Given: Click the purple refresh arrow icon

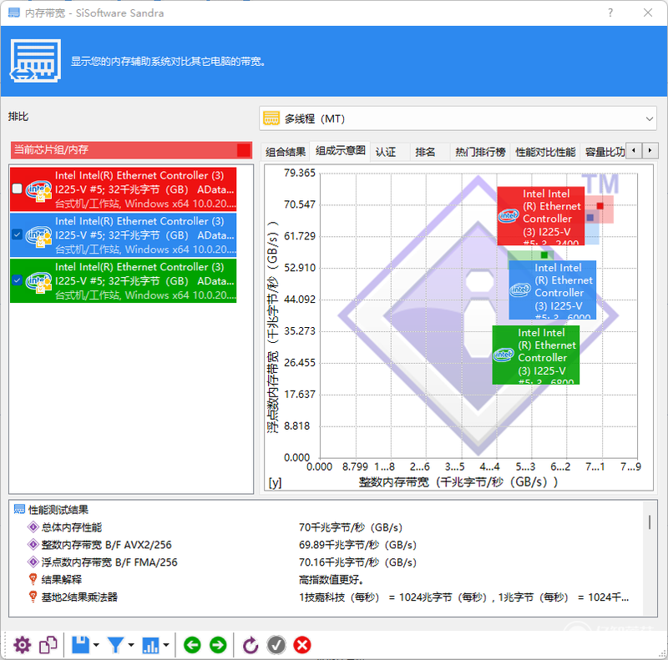Looking at the screenshot, I should click(x=250, y=645).
